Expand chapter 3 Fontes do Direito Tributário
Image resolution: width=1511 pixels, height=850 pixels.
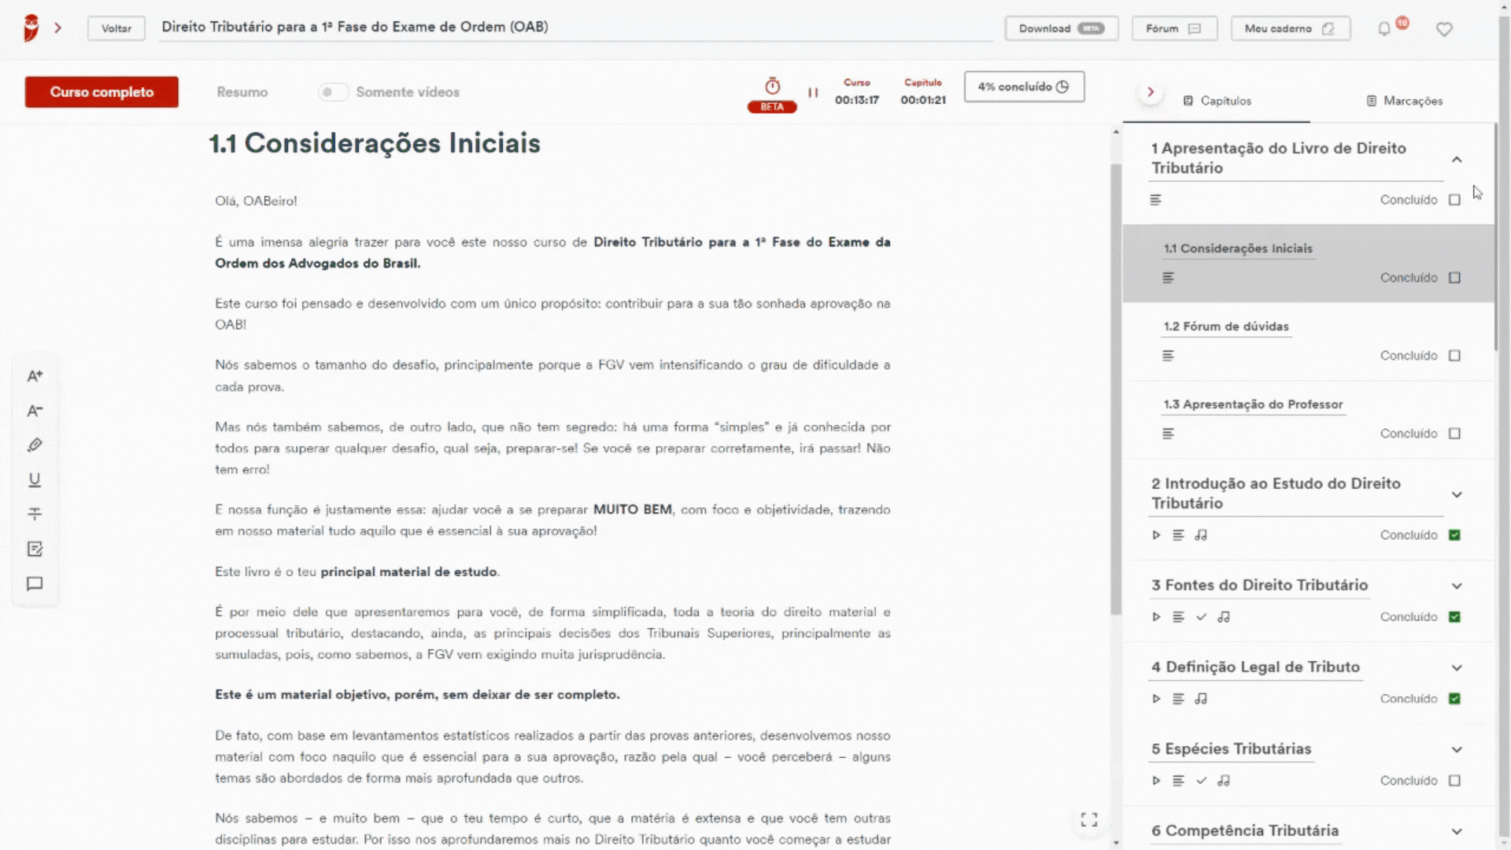click(x=1457, y=586)
